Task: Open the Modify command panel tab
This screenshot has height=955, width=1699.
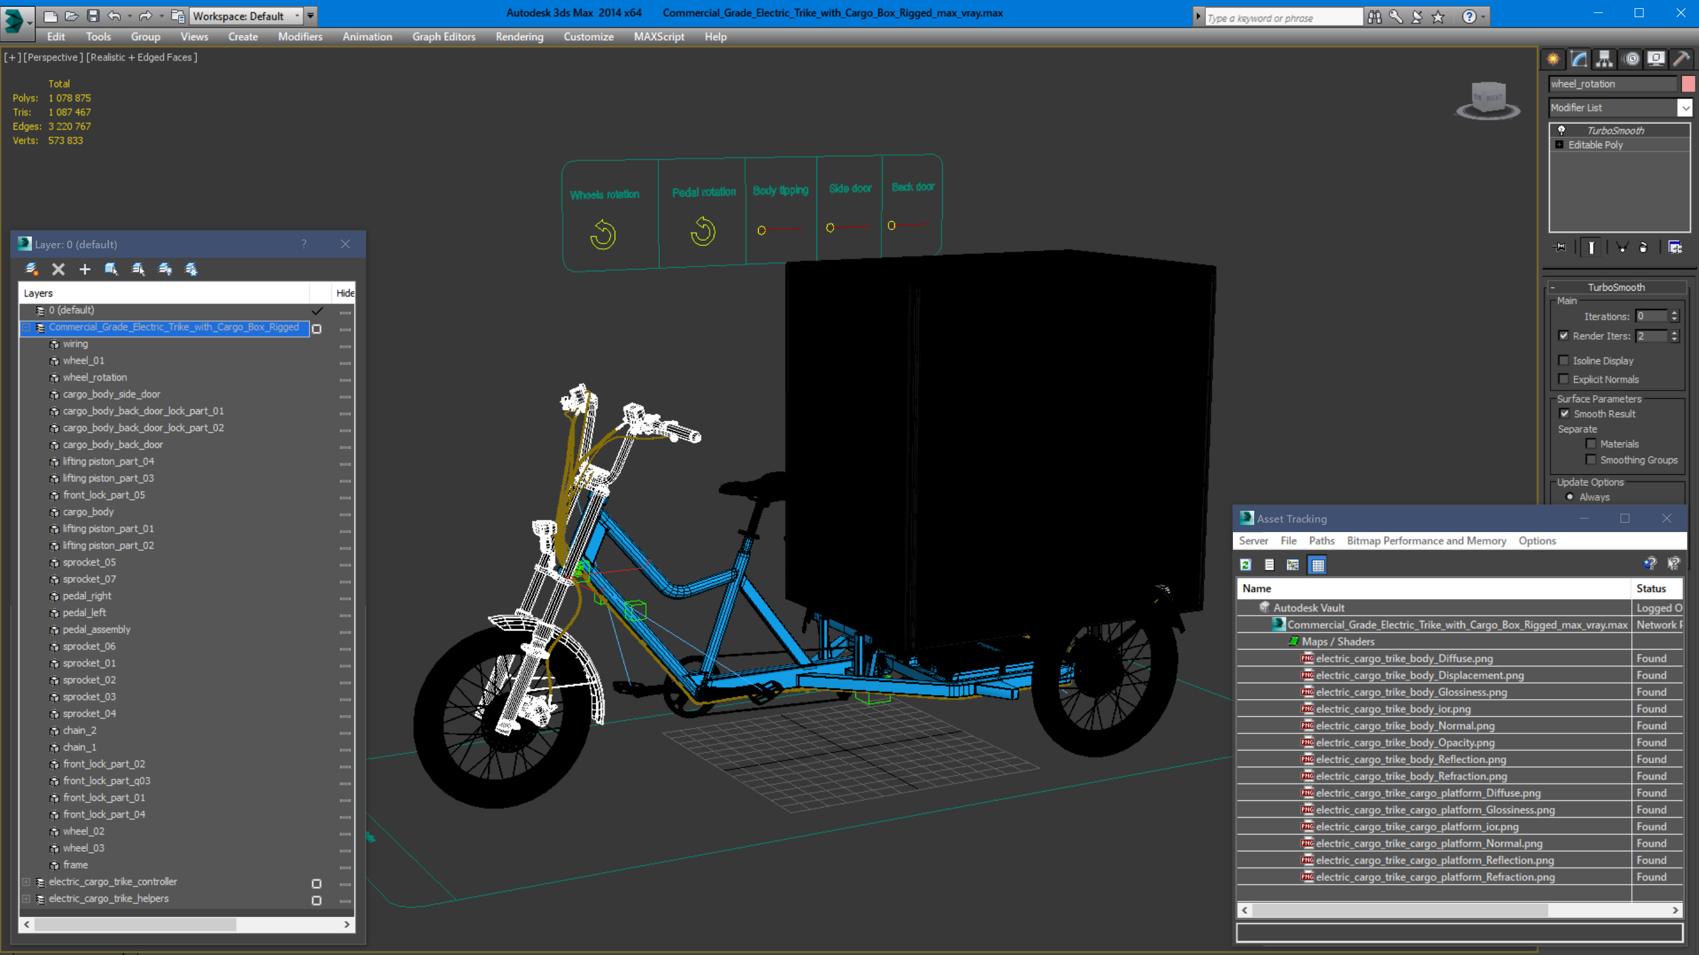Action: click(1579, 60)
